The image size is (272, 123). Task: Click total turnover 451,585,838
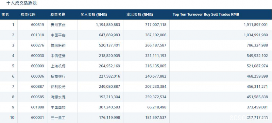[258, 97]
